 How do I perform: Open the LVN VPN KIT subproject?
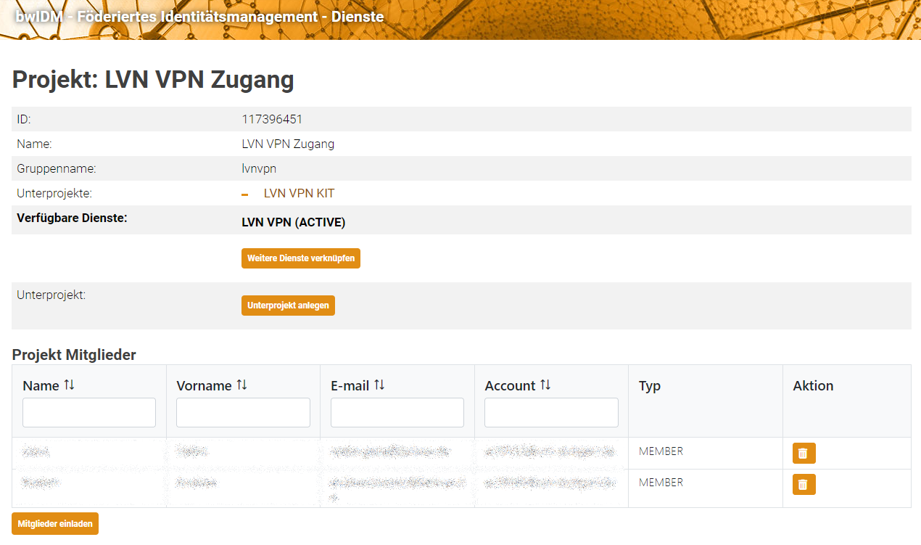299,194
